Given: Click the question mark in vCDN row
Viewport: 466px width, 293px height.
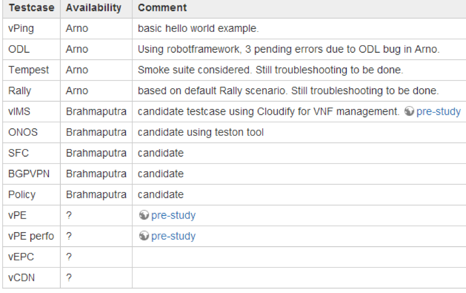Looking at the screenshot, I should pos(69,277).
